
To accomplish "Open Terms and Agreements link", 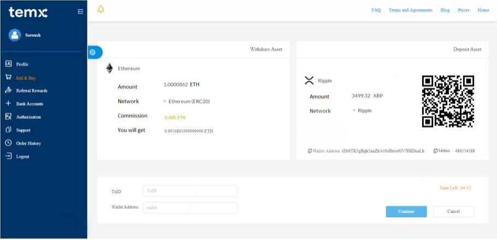I will pos(410,10).
